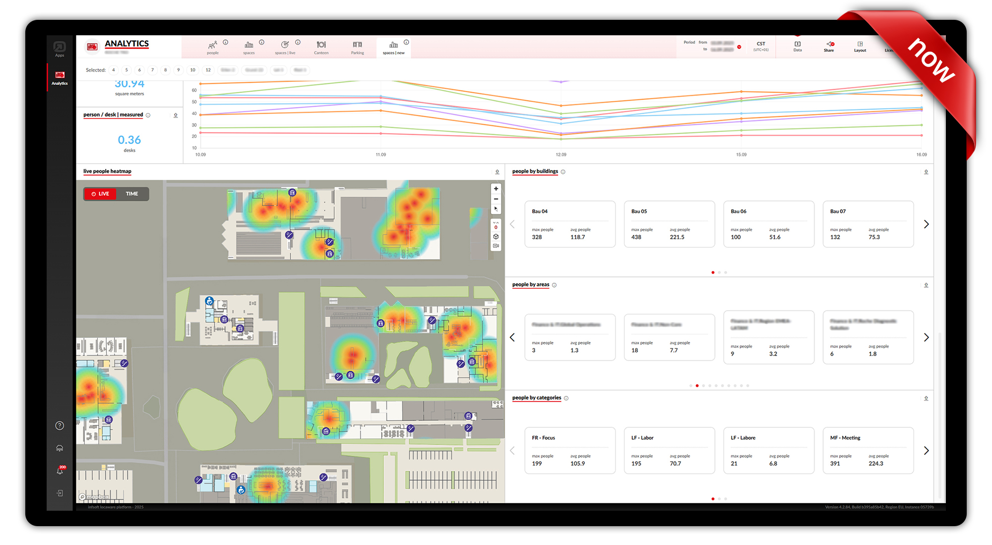992x545 pixels.
Task: Reset map compass north arrow
Action: click(x=496, y=209)
